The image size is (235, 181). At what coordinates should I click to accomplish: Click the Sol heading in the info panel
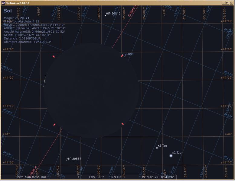[x=8, y=11]
